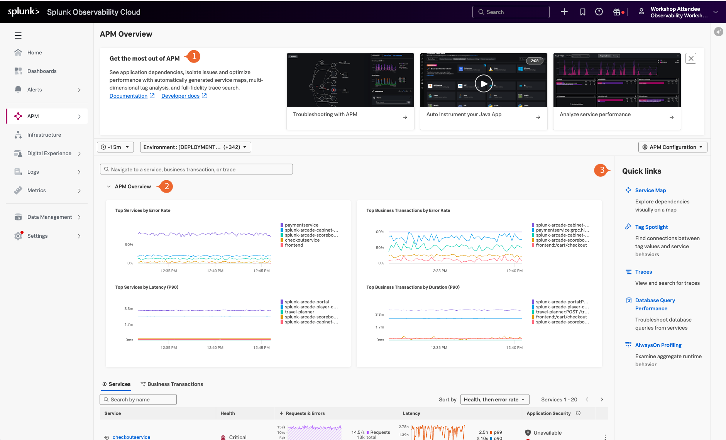Click the plus create icon in header
Screen dimensions: 726x440
[x=564, y=12]
